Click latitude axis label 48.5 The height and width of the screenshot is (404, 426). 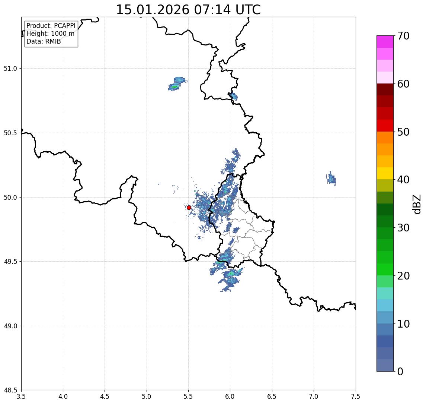pyautogui.click(x=10, y=390)
